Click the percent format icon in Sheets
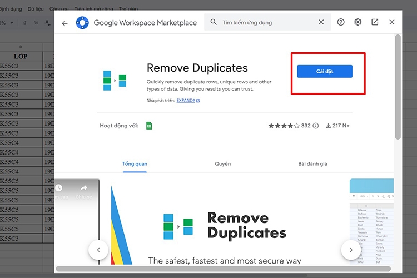Screen dimensions: 417x278 click(36, 23)
